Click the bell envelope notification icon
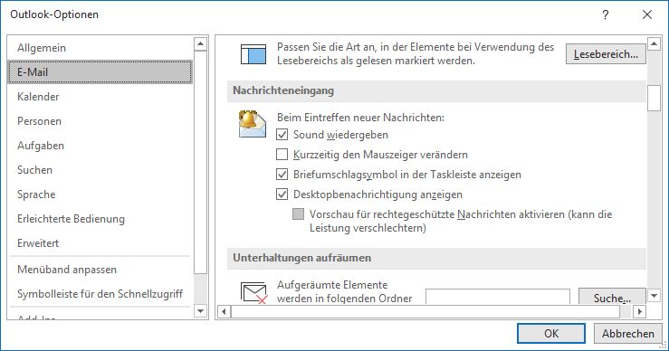The width and height of the screenshot is (669, 351). [x=253, y=124]
